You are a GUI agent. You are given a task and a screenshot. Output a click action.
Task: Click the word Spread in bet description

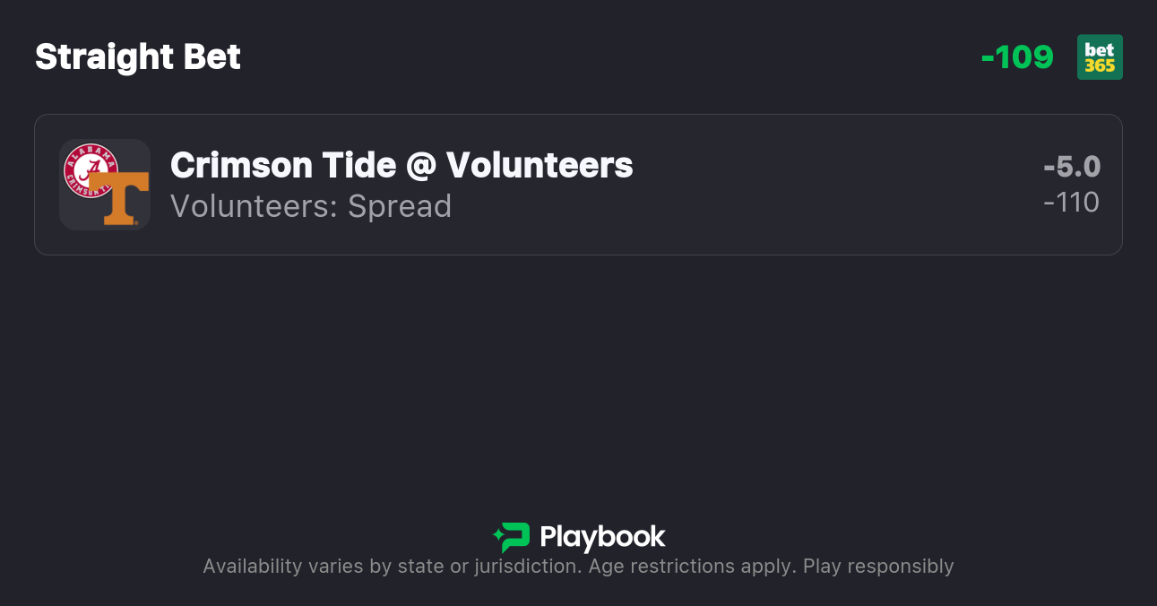[x=400, y=206]
